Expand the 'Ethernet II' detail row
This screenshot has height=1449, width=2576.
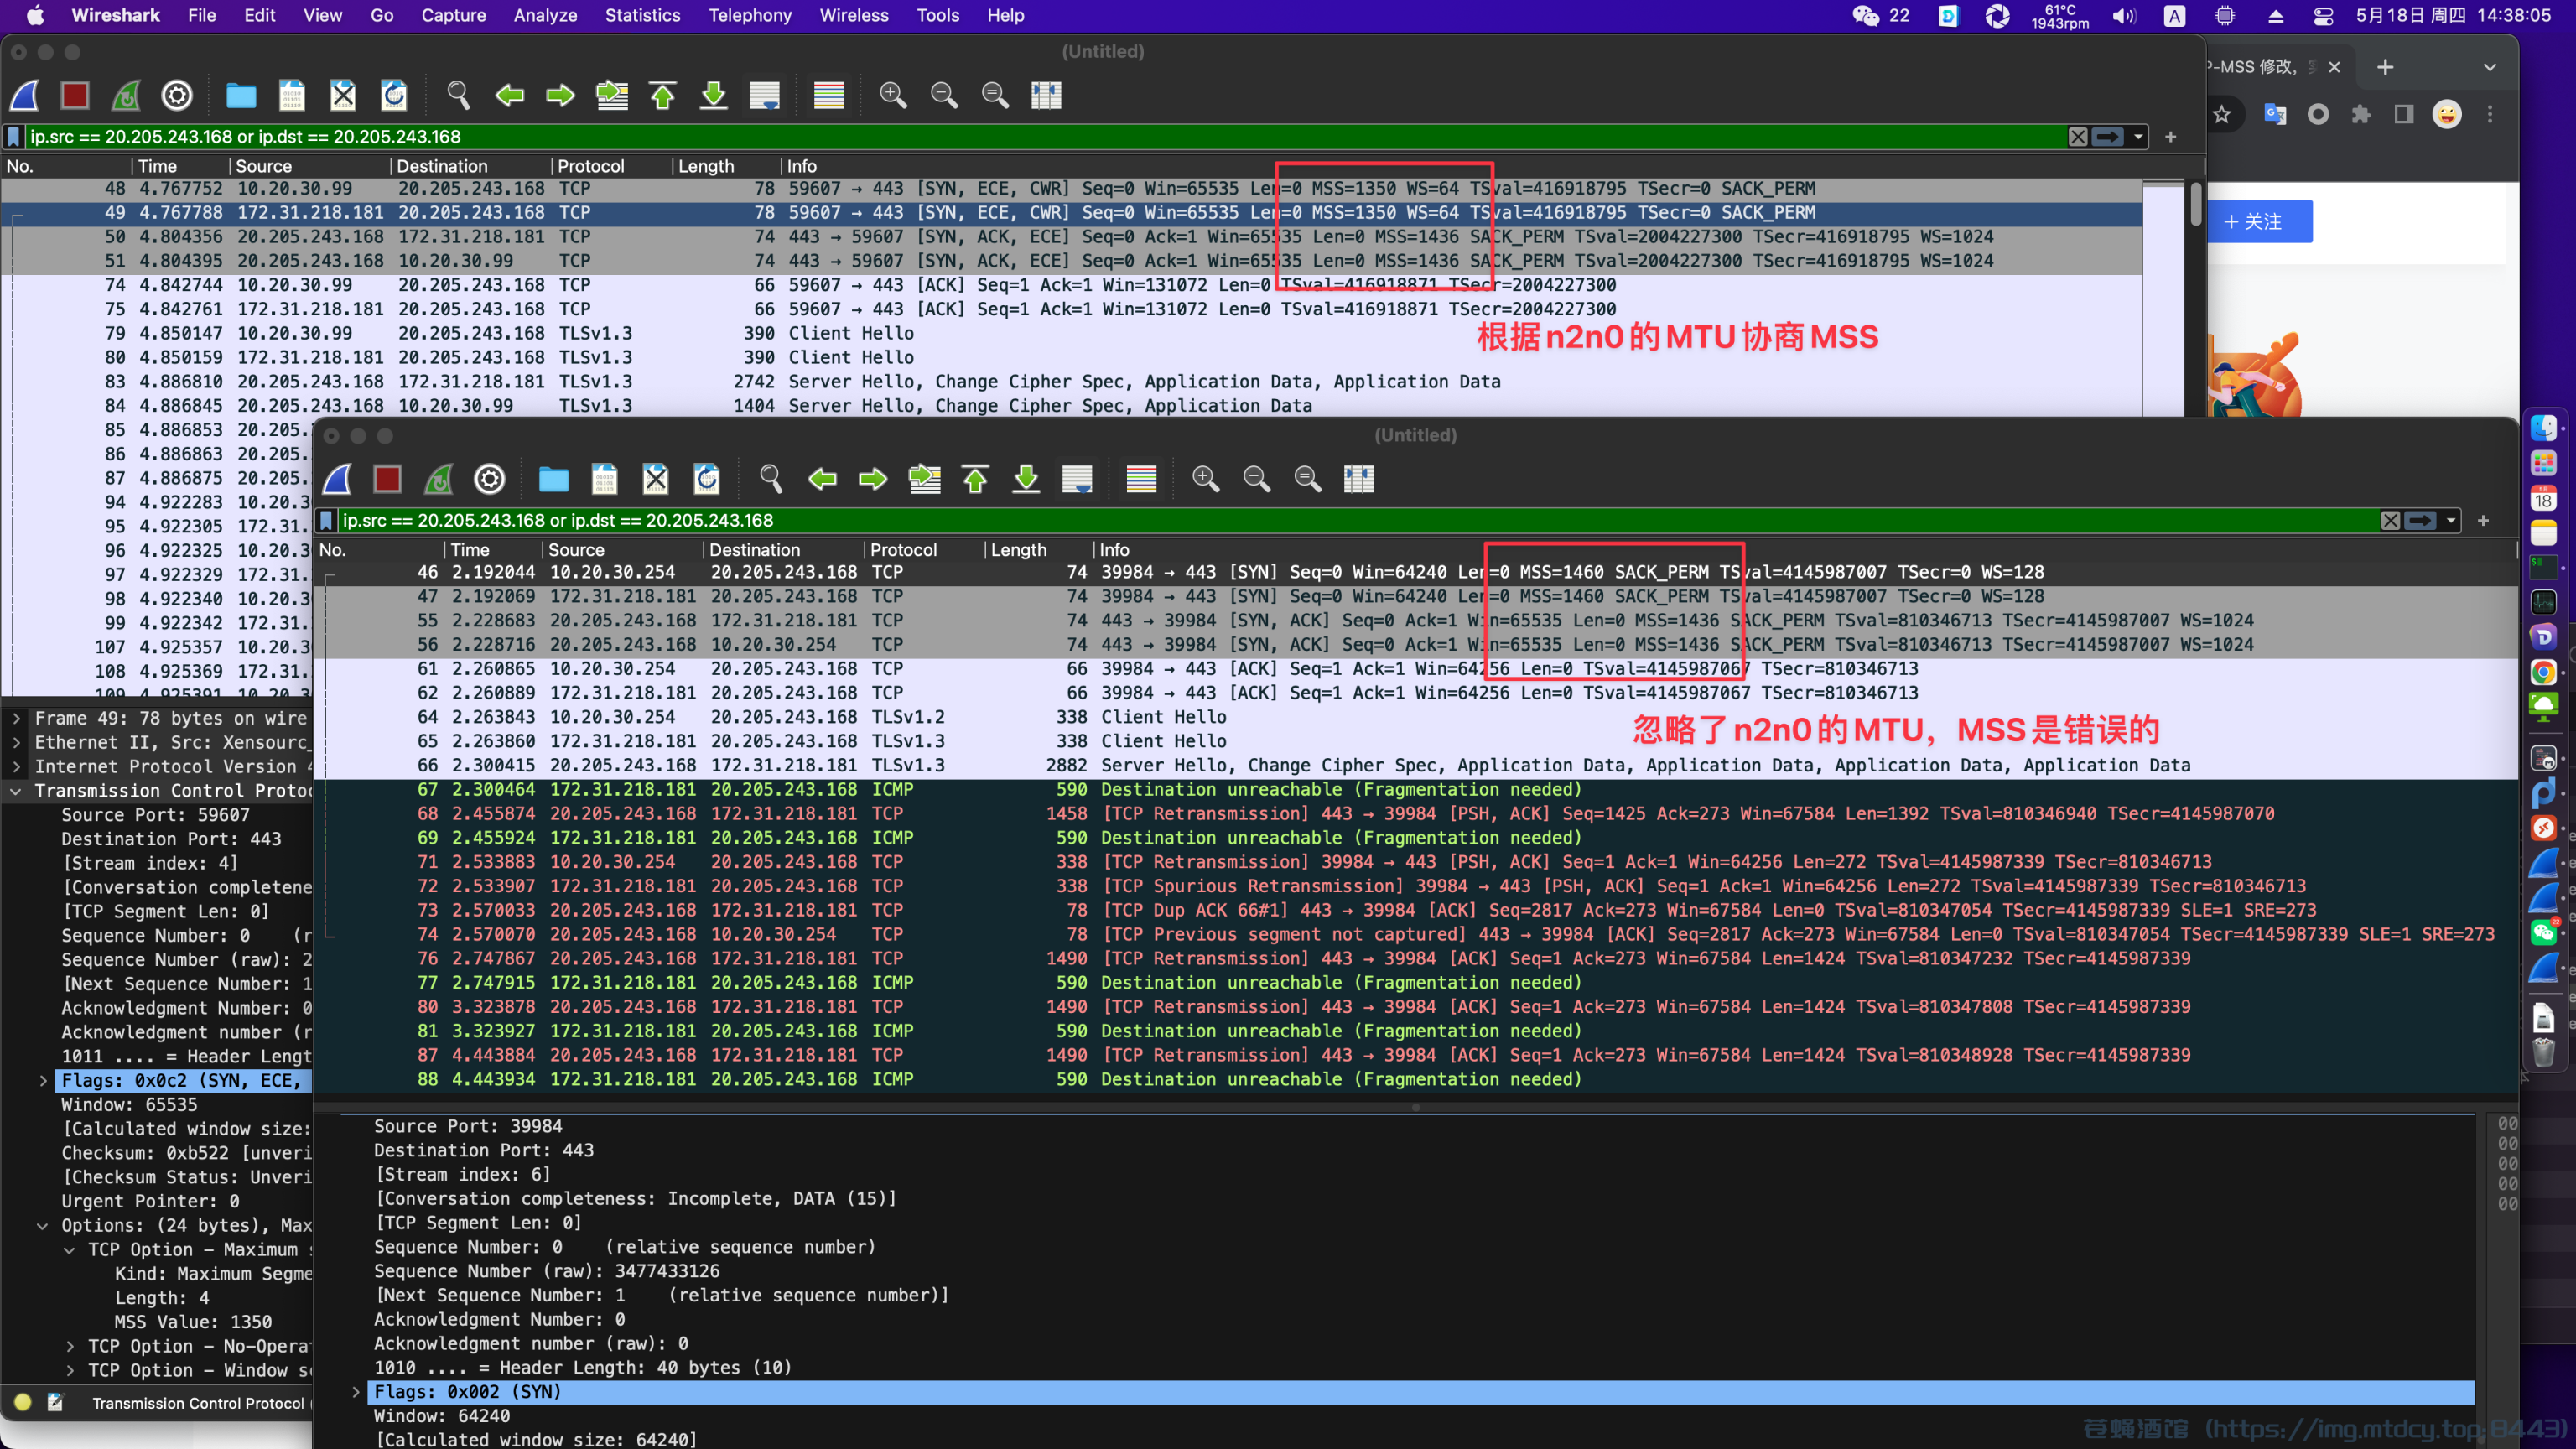coord(17,742)
